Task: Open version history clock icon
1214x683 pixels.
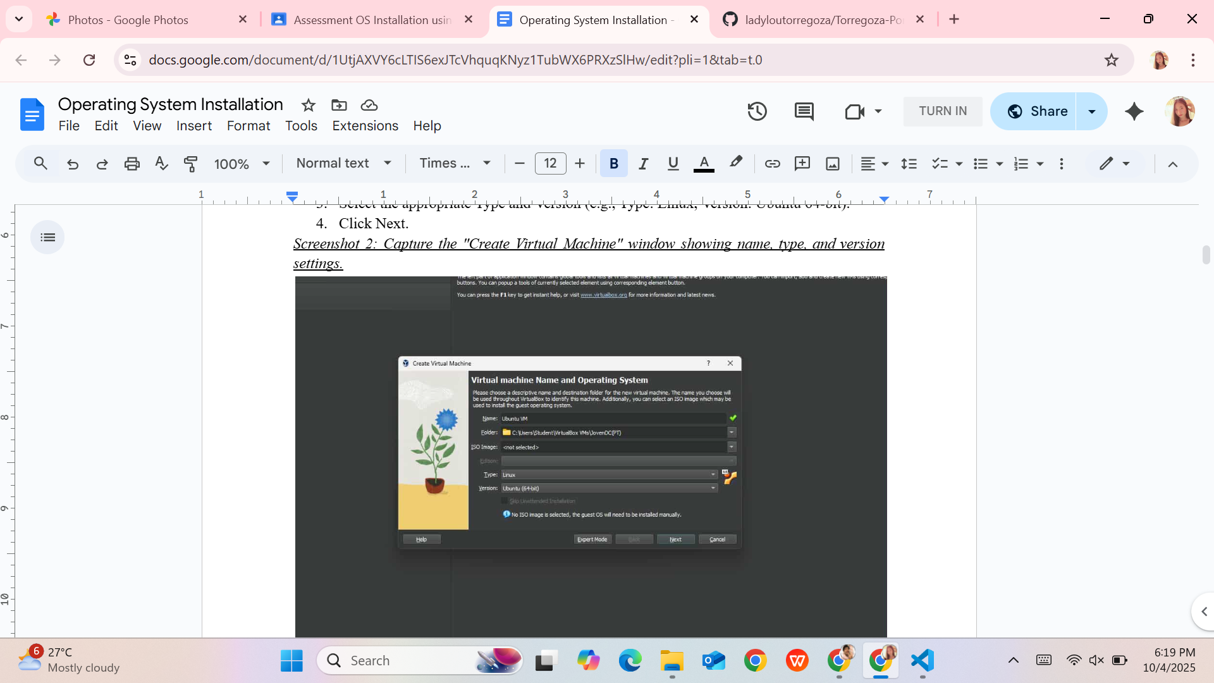Action: tap(757, 111)
